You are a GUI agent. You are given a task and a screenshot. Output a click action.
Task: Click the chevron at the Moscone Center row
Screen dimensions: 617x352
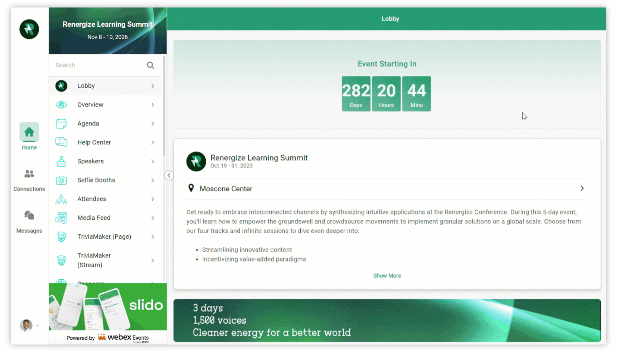[x=582, y=188]
